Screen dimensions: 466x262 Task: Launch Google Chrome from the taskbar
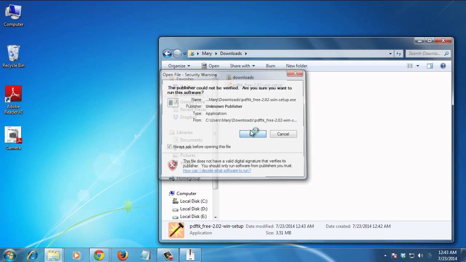click(x=99, y=255)
